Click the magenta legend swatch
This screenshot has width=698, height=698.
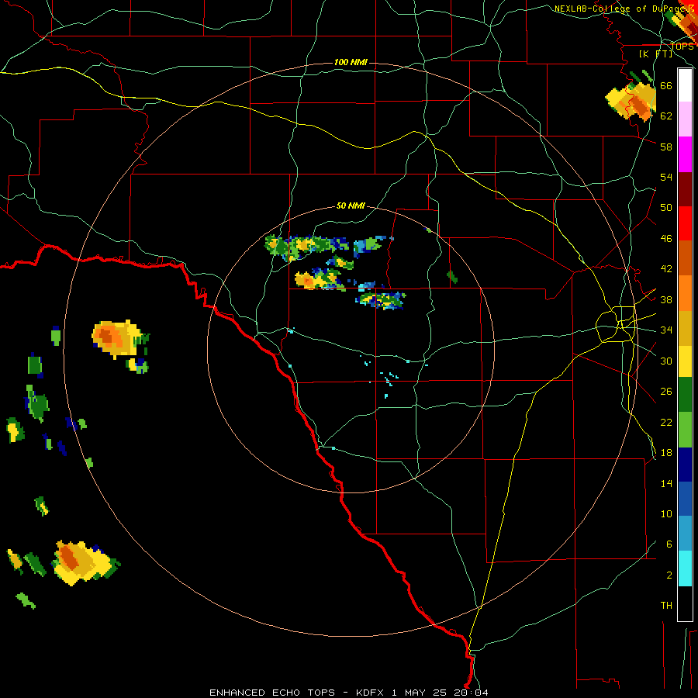[685, 154]
